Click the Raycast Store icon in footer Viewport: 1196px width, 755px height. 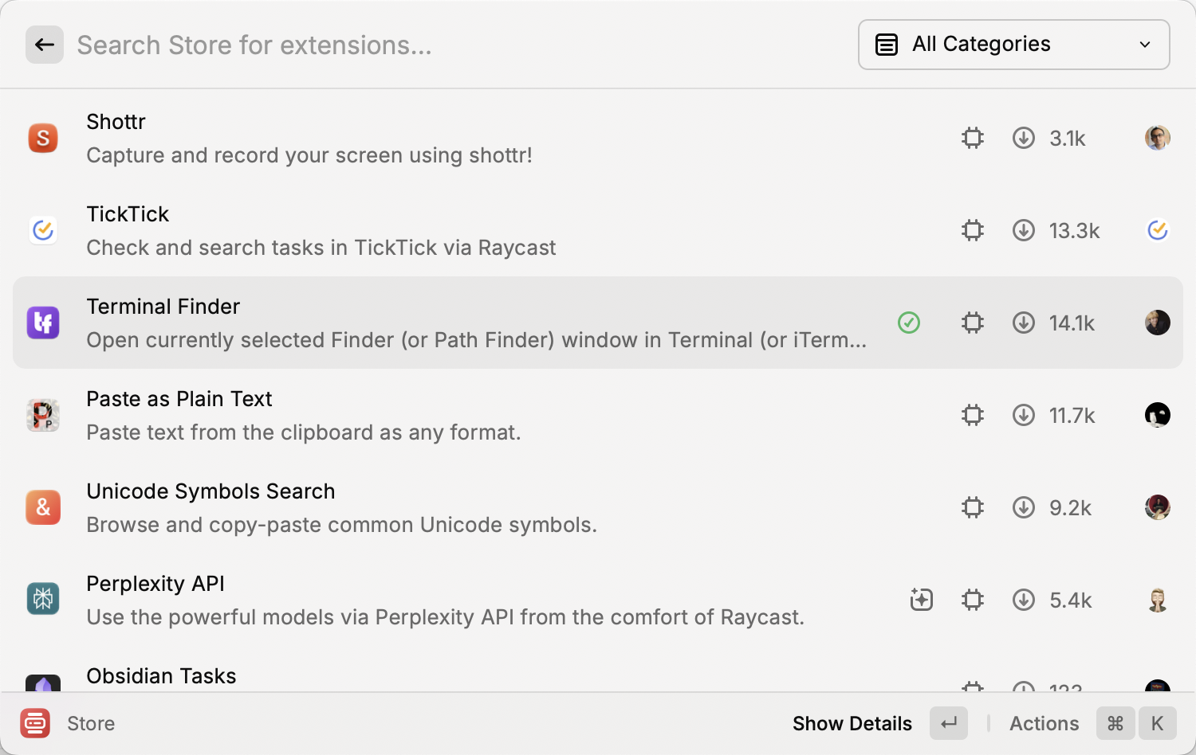[x=35, y=723]
